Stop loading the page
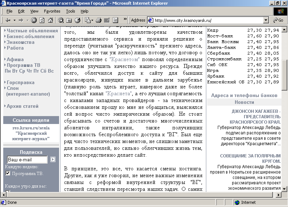 point(34,20)
